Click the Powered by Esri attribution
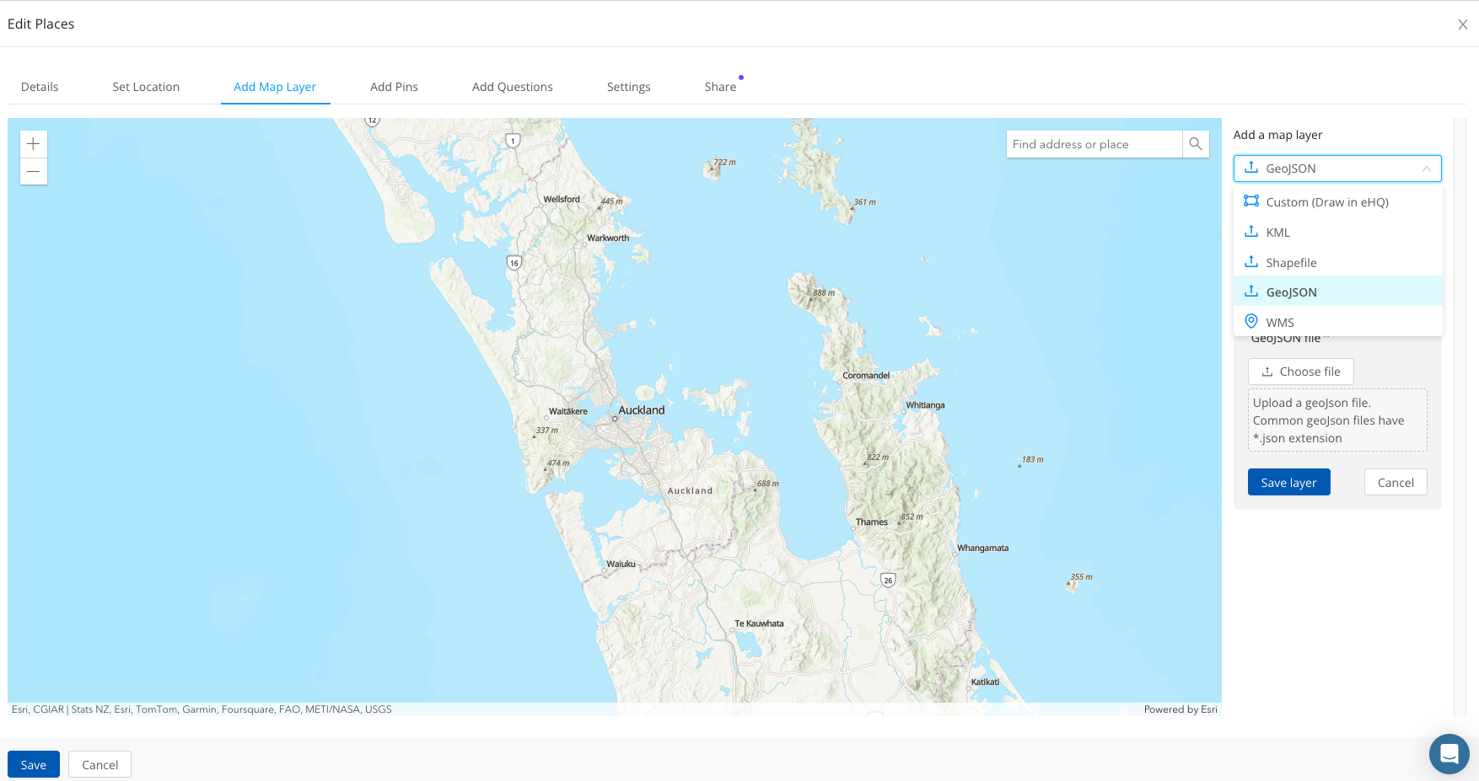1479x781 pixels. click(1181, 709)
